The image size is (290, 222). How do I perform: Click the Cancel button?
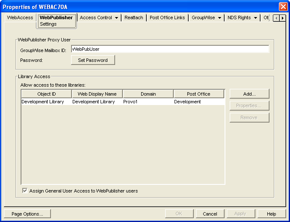coord(210,214)
